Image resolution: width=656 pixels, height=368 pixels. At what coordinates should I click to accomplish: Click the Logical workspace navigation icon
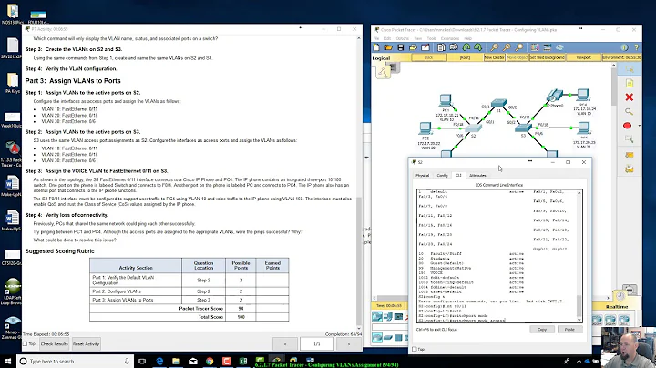383,72
